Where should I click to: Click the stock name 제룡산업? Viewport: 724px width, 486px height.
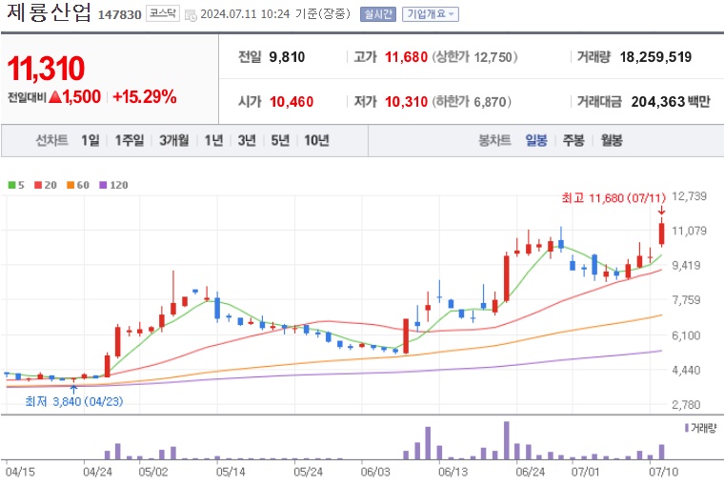click(x=49, y=12)
